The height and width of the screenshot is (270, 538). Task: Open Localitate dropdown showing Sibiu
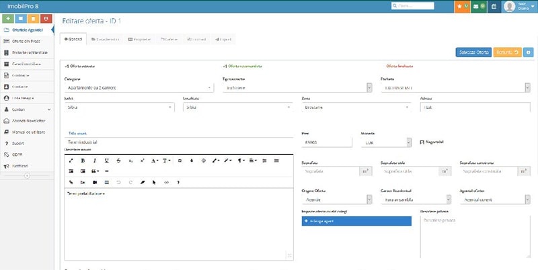238,107
